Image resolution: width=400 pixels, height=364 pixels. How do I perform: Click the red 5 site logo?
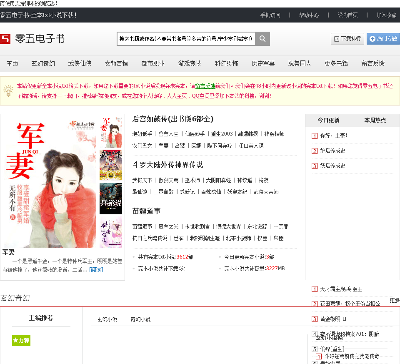5,39
